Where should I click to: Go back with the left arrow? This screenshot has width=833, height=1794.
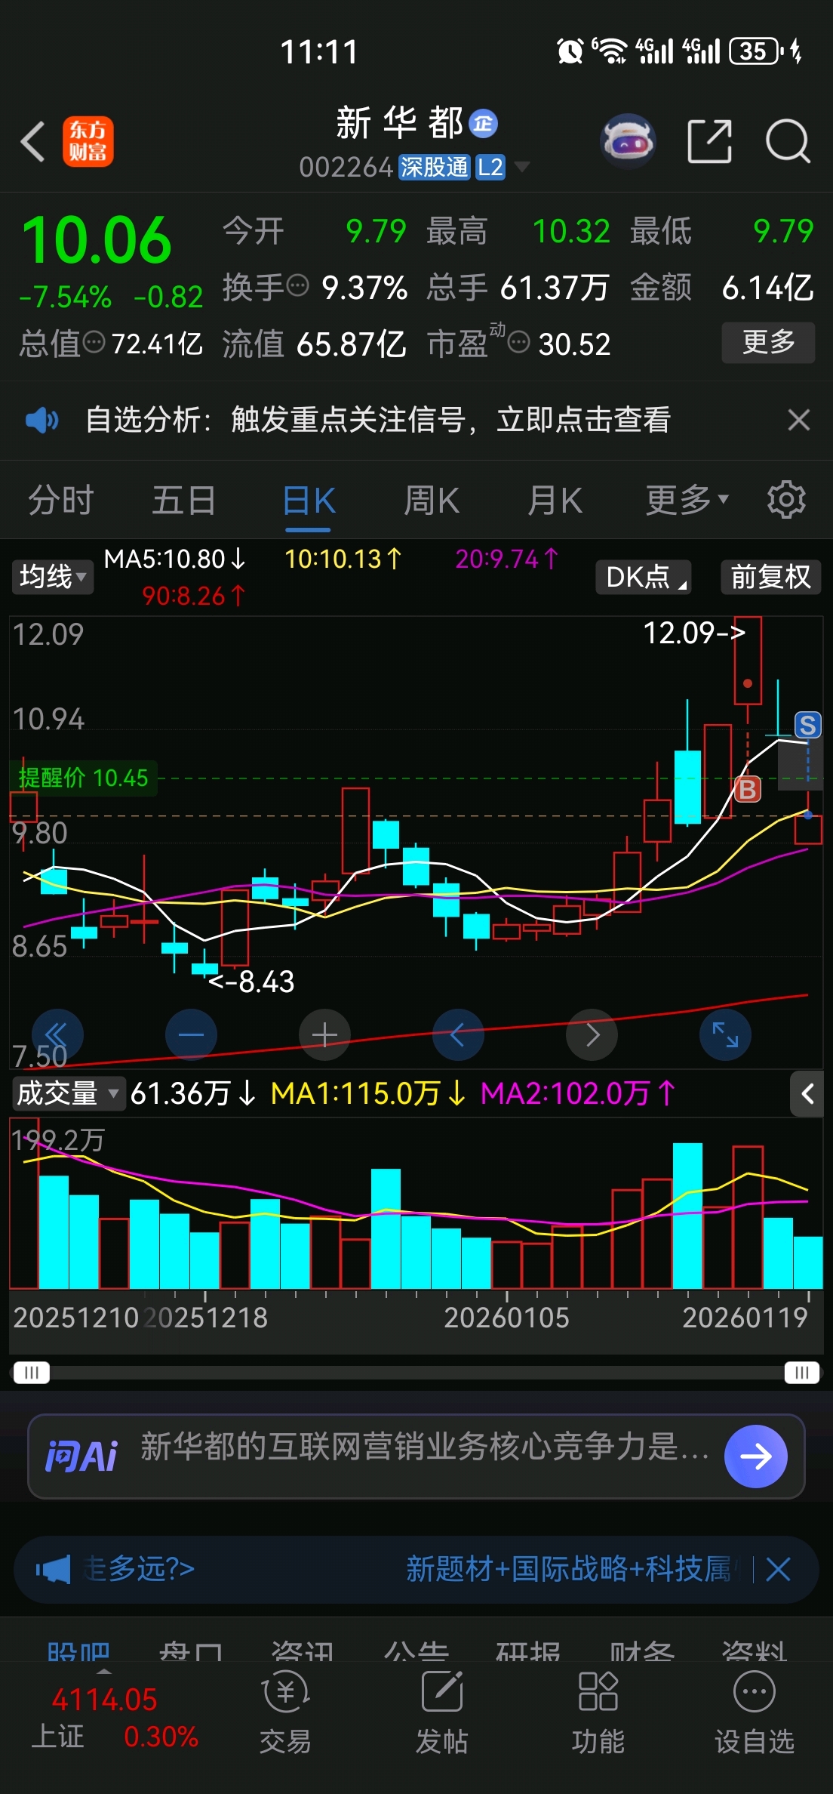(33, 141)
